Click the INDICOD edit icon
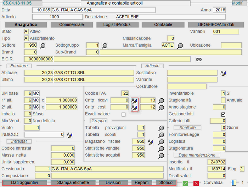Screen dimensions: 248x187 point(70,135)
